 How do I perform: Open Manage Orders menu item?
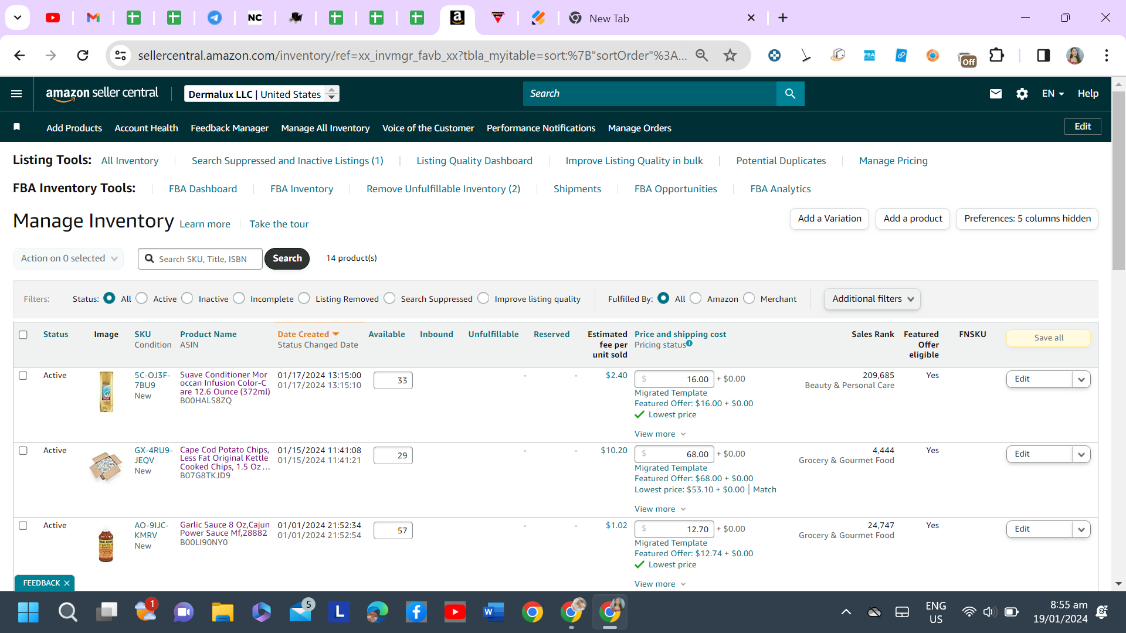639,128
